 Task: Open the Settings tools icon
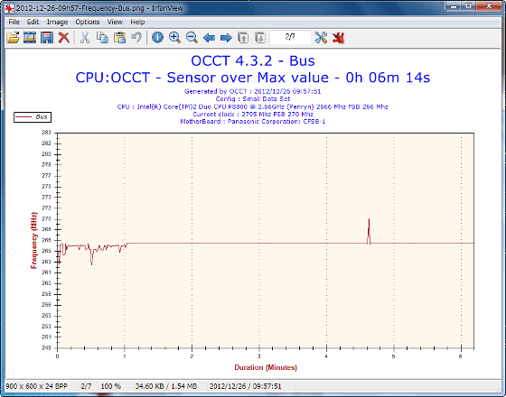[x=321, y=38]
